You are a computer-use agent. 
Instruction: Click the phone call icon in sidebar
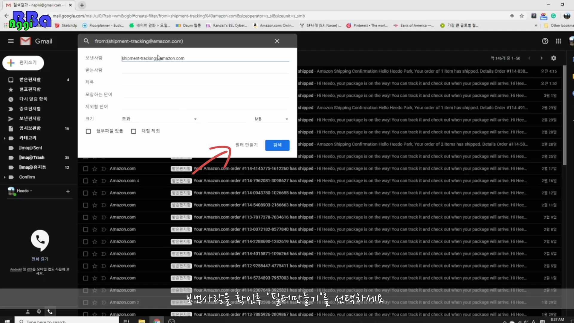coord(40,240)
